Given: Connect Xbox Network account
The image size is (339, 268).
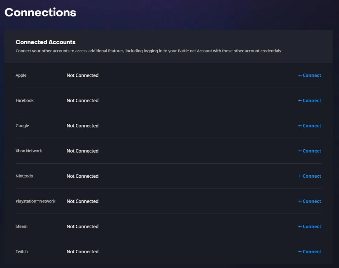Looking at the screenshot, I should click(310, 151).
